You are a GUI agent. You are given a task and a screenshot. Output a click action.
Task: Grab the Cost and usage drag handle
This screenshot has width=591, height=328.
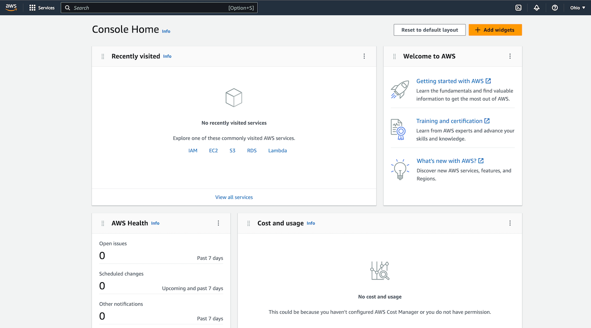point(249,223)
